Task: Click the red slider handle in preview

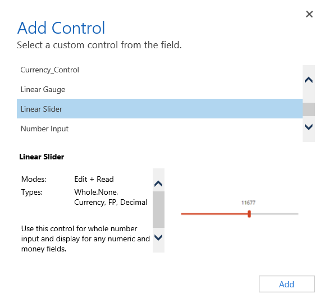Action: (249, 214)
